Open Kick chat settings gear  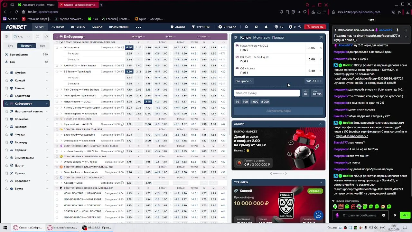[395, 215]
